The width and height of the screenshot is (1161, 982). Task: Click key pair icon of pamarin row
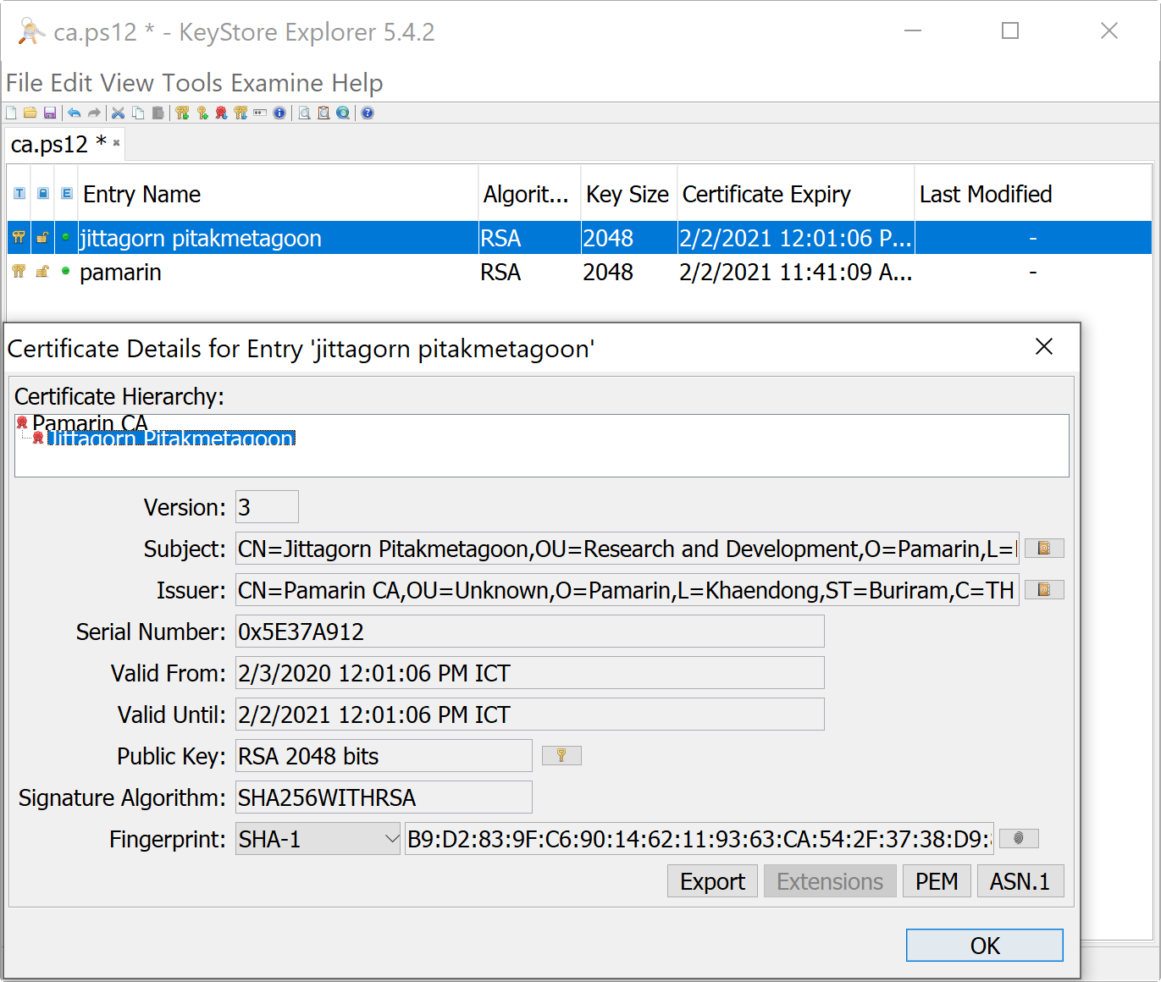tap(19, 272)
